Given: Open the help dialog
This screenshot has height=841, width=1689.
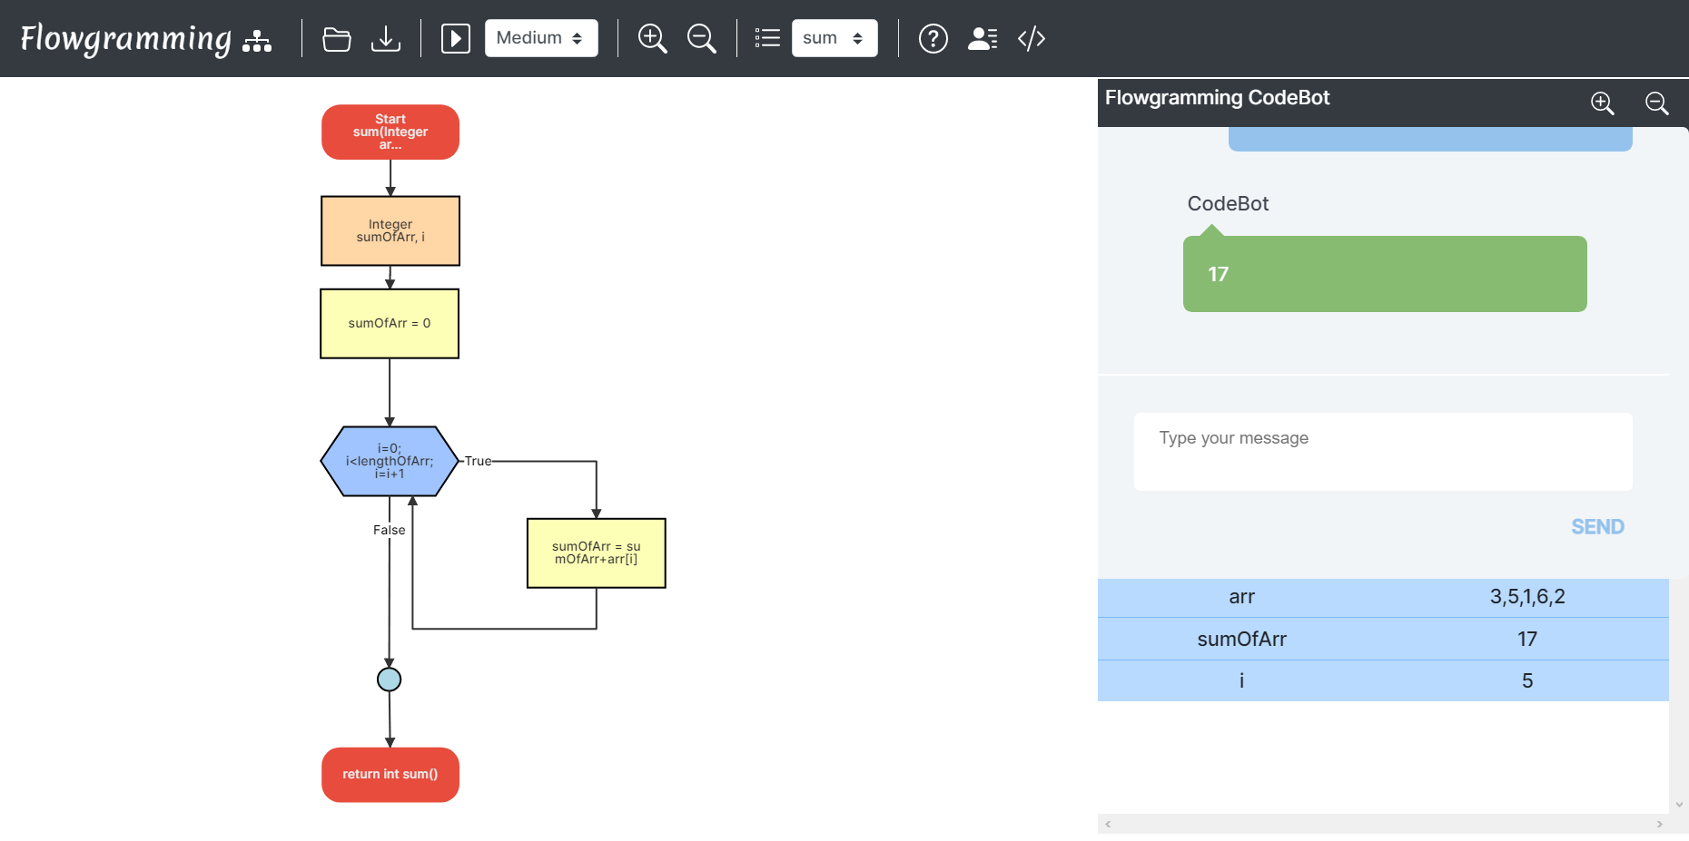Looking at the screenshot, I should (933, 38).
